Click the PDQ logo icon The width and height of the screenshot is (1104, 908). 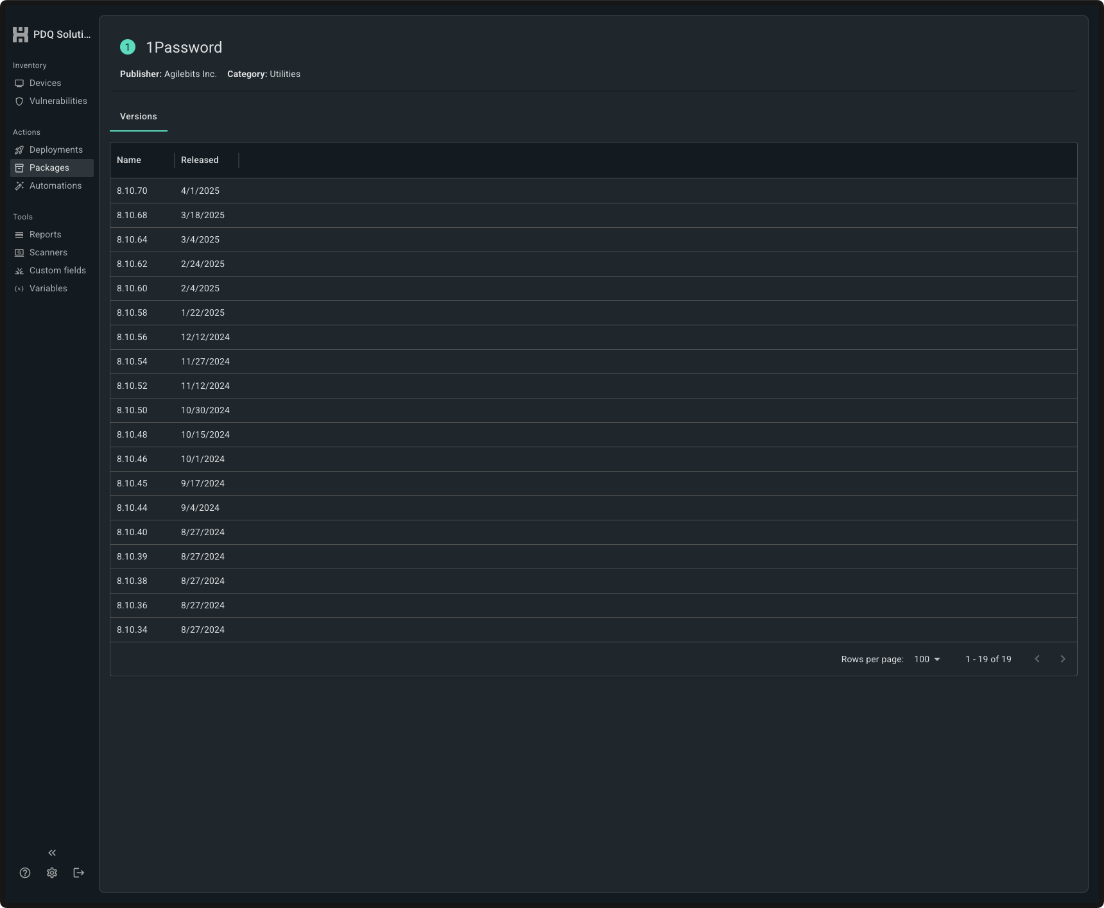point(21,35)
